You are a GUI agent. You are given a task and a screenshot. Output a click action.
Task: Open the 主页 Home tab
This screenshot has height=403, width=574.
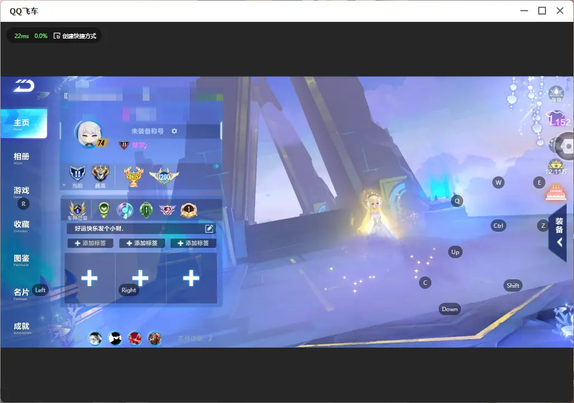23,124
